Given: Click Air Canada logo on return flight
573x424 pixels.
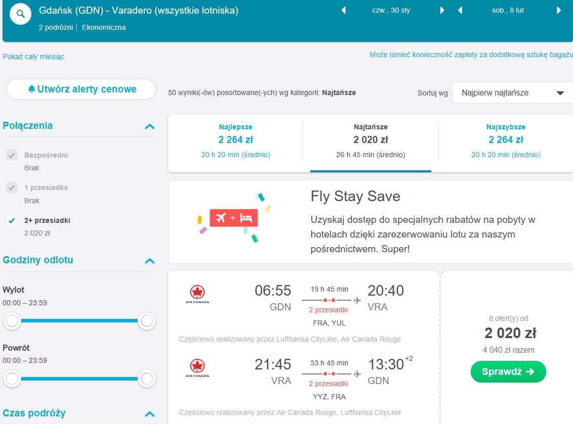Looking at the screenshot, I should tap(197, 368).
